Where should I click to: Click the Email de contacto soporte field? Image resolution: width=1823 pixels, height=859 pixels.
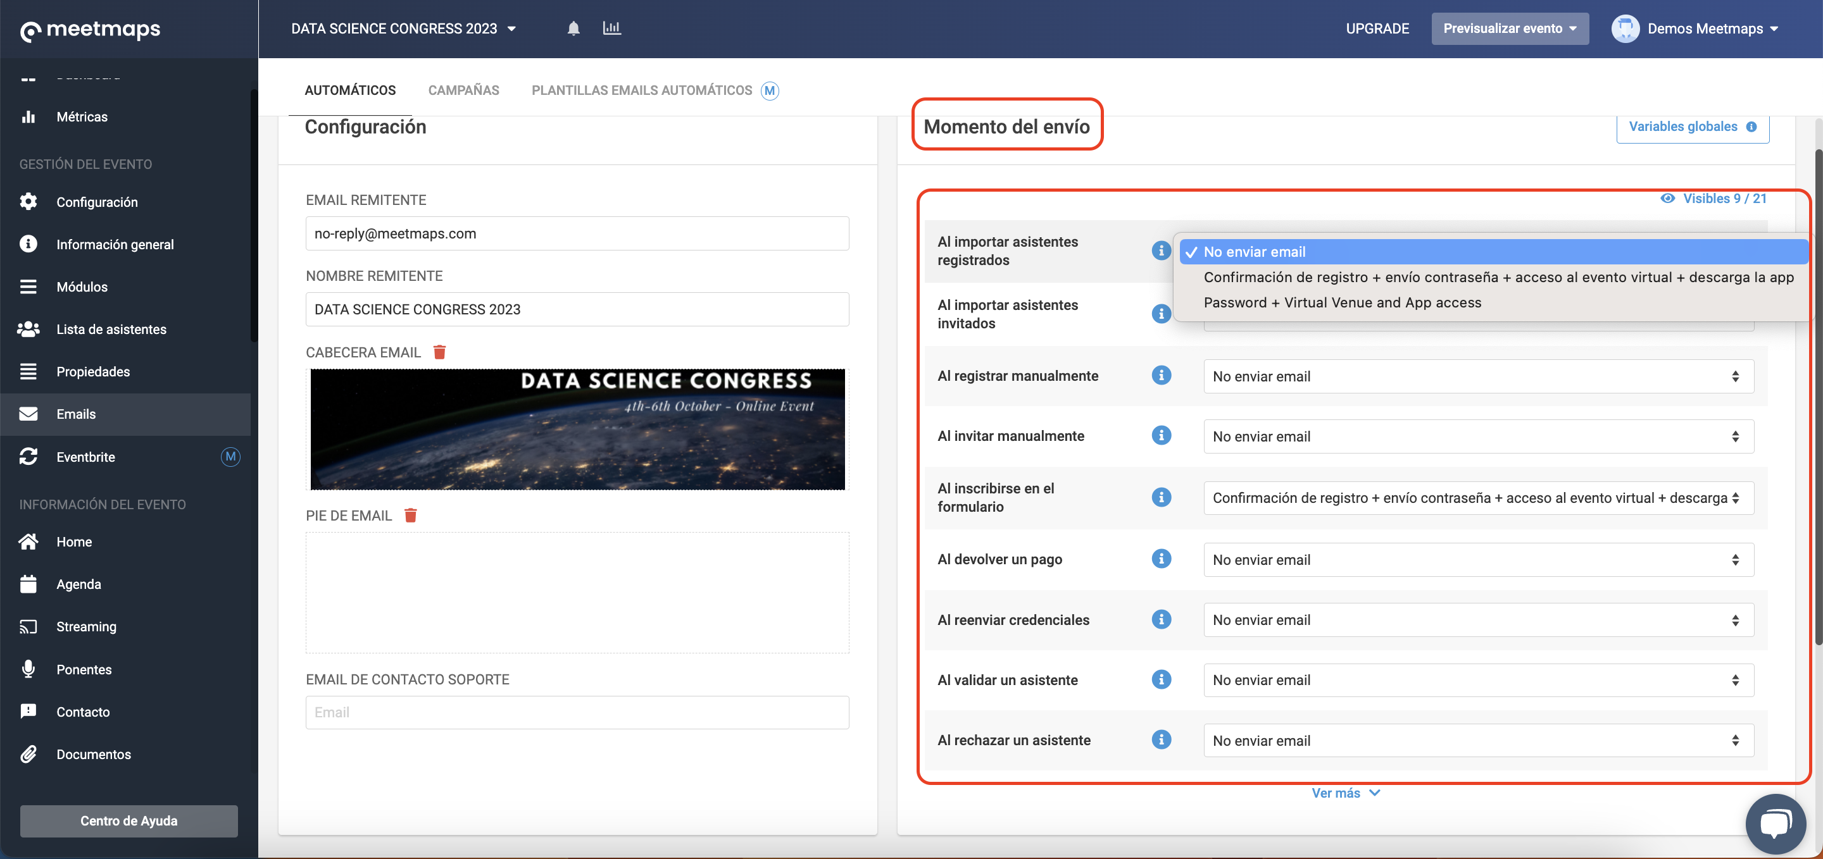577,713
